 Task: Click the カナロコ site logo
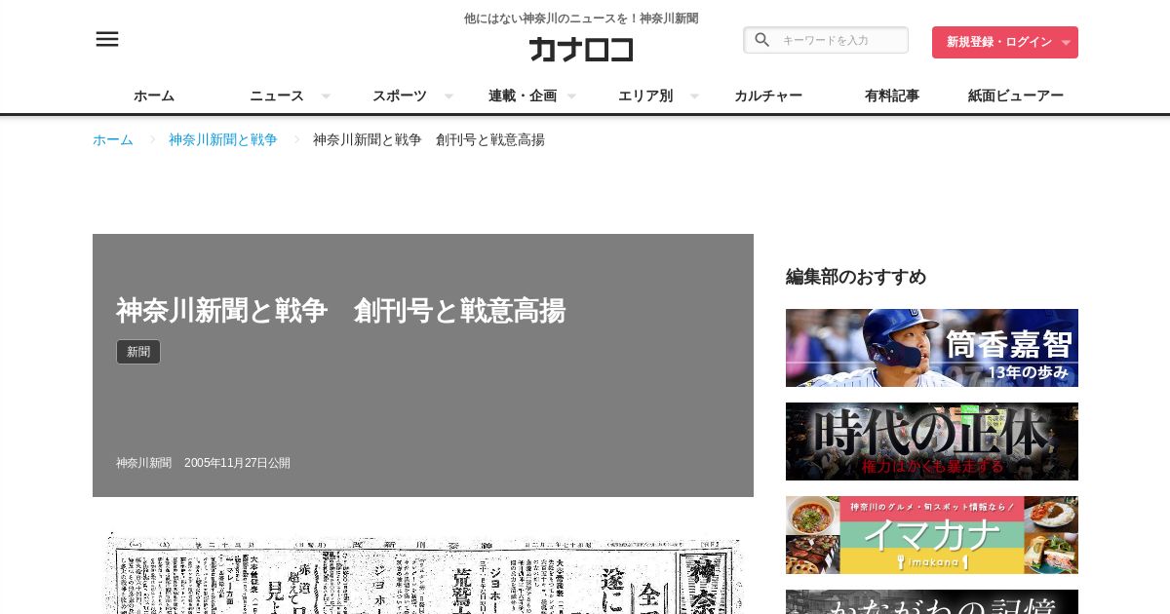point(581,49)
